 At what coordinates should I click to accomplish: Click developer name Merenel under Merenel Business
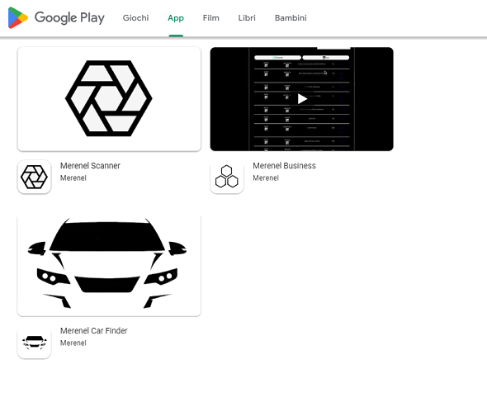(x=266, y=178)
